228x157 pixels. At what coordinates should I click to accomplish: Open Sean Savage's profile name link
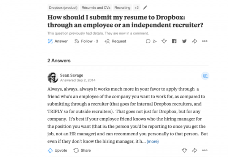coord(71,75)
